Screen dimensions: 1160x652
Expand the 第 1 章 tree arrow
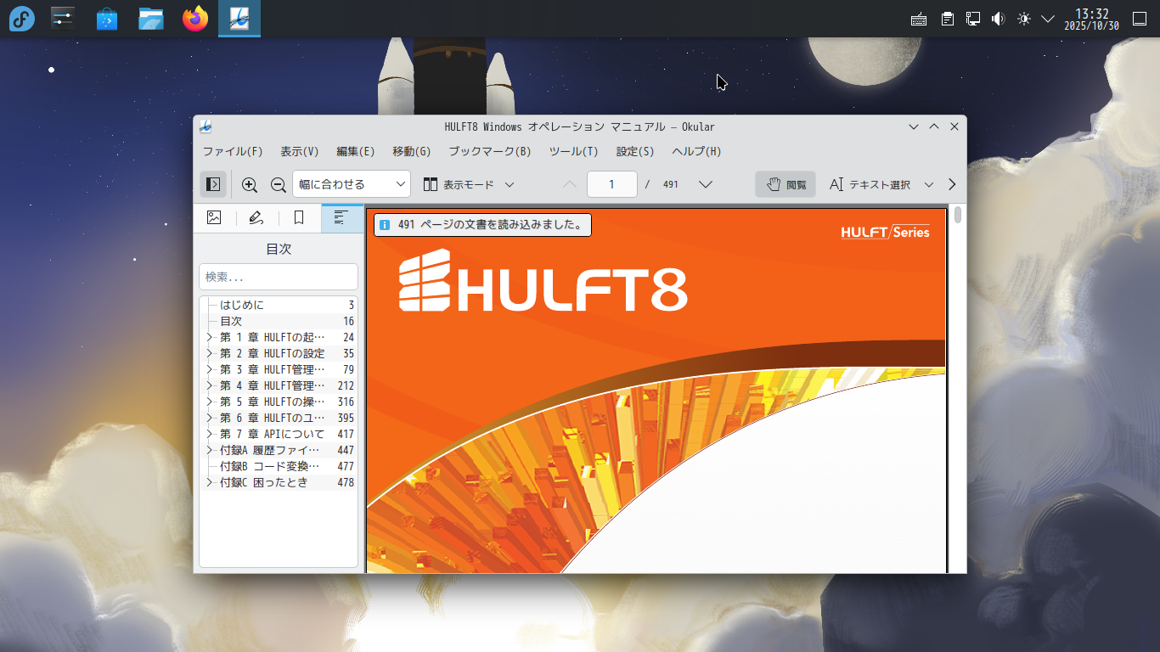point(210,337)
